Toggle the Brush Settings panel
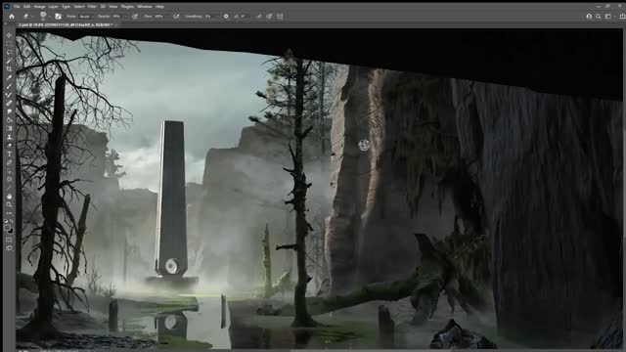Screen dimensions: 626x352 [x=58, y=17]
